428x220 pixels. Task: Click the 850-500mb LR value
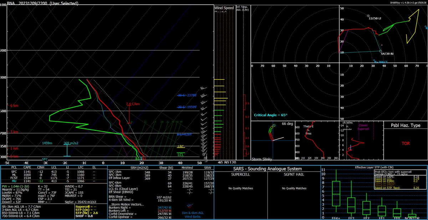[x=21, y=212]
